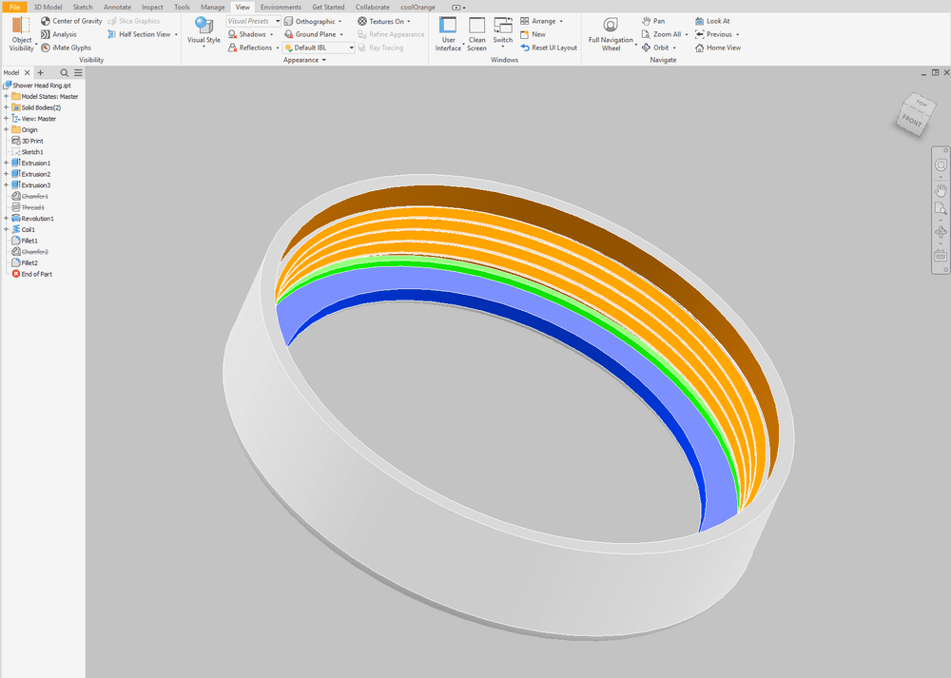The width and height of the screenshot is (951, 678).
Task: Open the Inspect ribbon tab
Action: pos(152,7)
